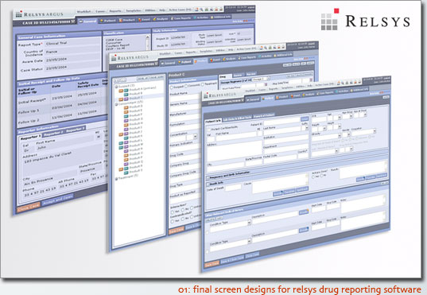
Task: Open Templates menu in rear-left window
Action: pyautogui.click(x=133, y=10)
